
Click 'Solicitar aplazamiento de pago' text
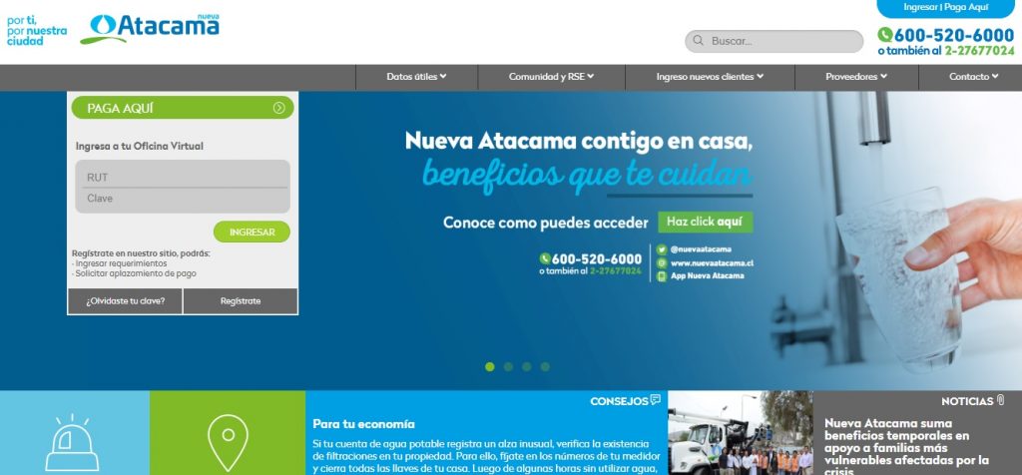click(136, 273)
